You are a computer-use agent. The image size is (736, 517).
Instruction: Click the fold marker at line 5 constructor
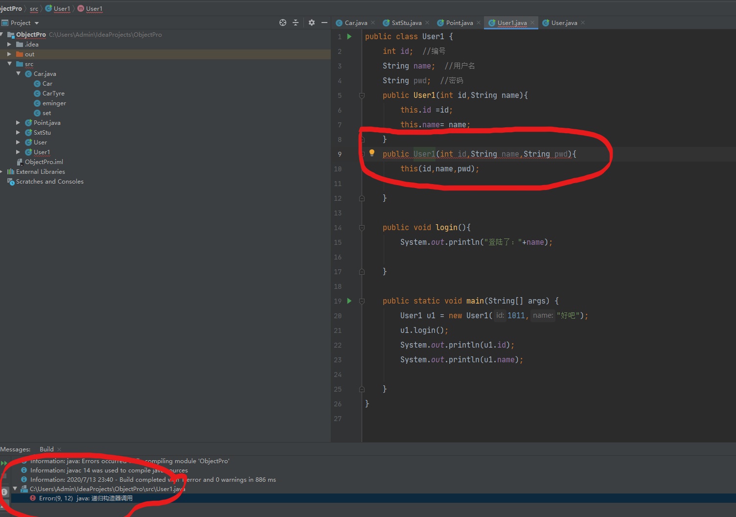pyautogui.click(x=362, y=95)
